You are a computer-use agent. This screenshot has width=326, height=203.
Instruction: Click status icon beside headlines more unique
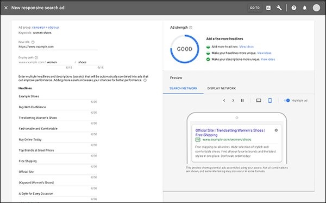coord(208,53)
